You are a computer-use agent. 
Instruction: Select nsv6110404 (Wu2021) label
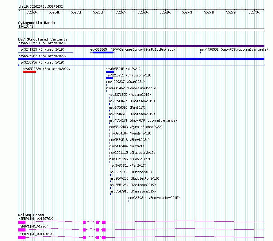click(127, 146)
